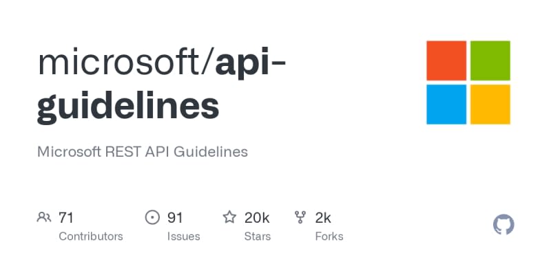Screen dimensions: 551x275
Task: Click the 2k forks count
Action: click(x=323, y=218)
